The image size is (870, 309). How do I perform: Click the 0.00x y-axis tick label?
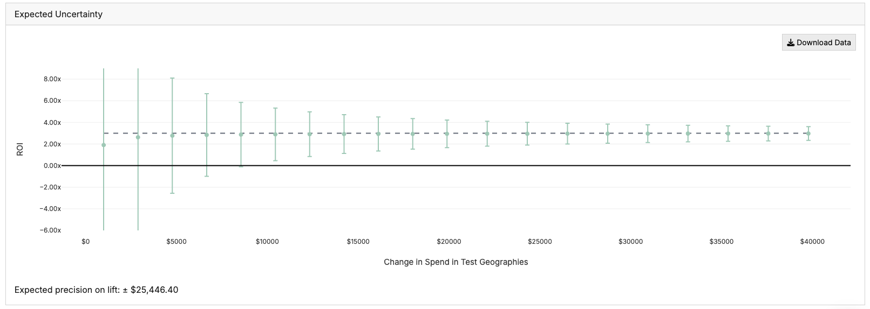(52, 166)
